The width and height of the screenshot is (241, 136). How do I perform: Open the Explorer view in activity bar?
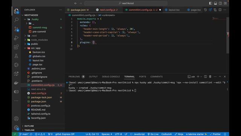pyautogui.click(x=16, y=11)
